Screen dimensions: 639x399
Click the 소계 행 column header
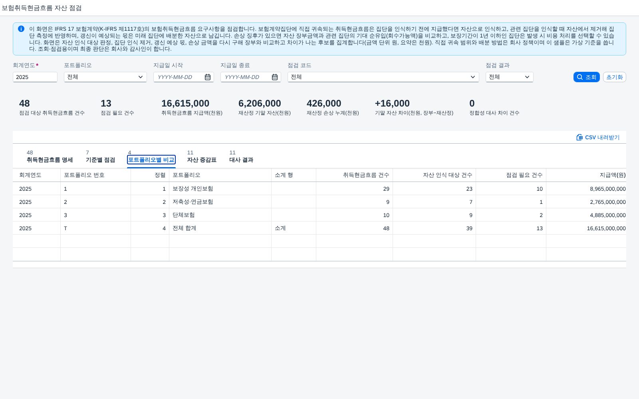[x=294, y=175]
